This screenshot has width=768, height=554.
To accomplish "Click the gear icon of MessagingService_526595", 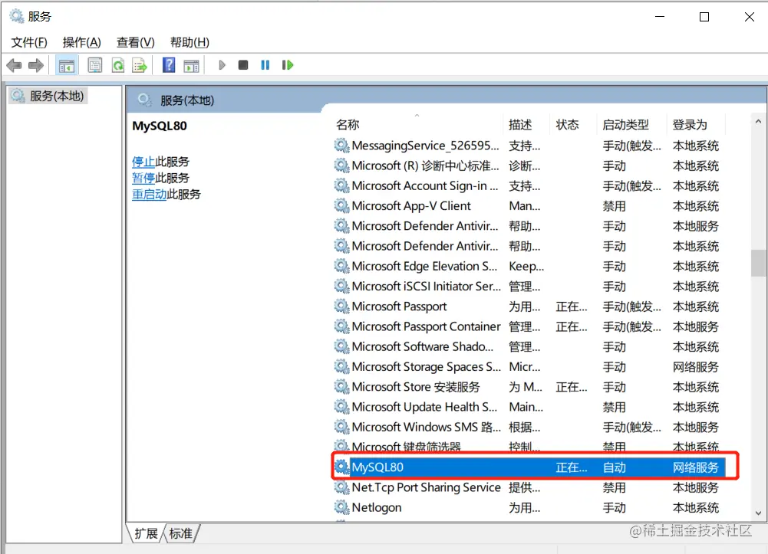I will [341, 146].
